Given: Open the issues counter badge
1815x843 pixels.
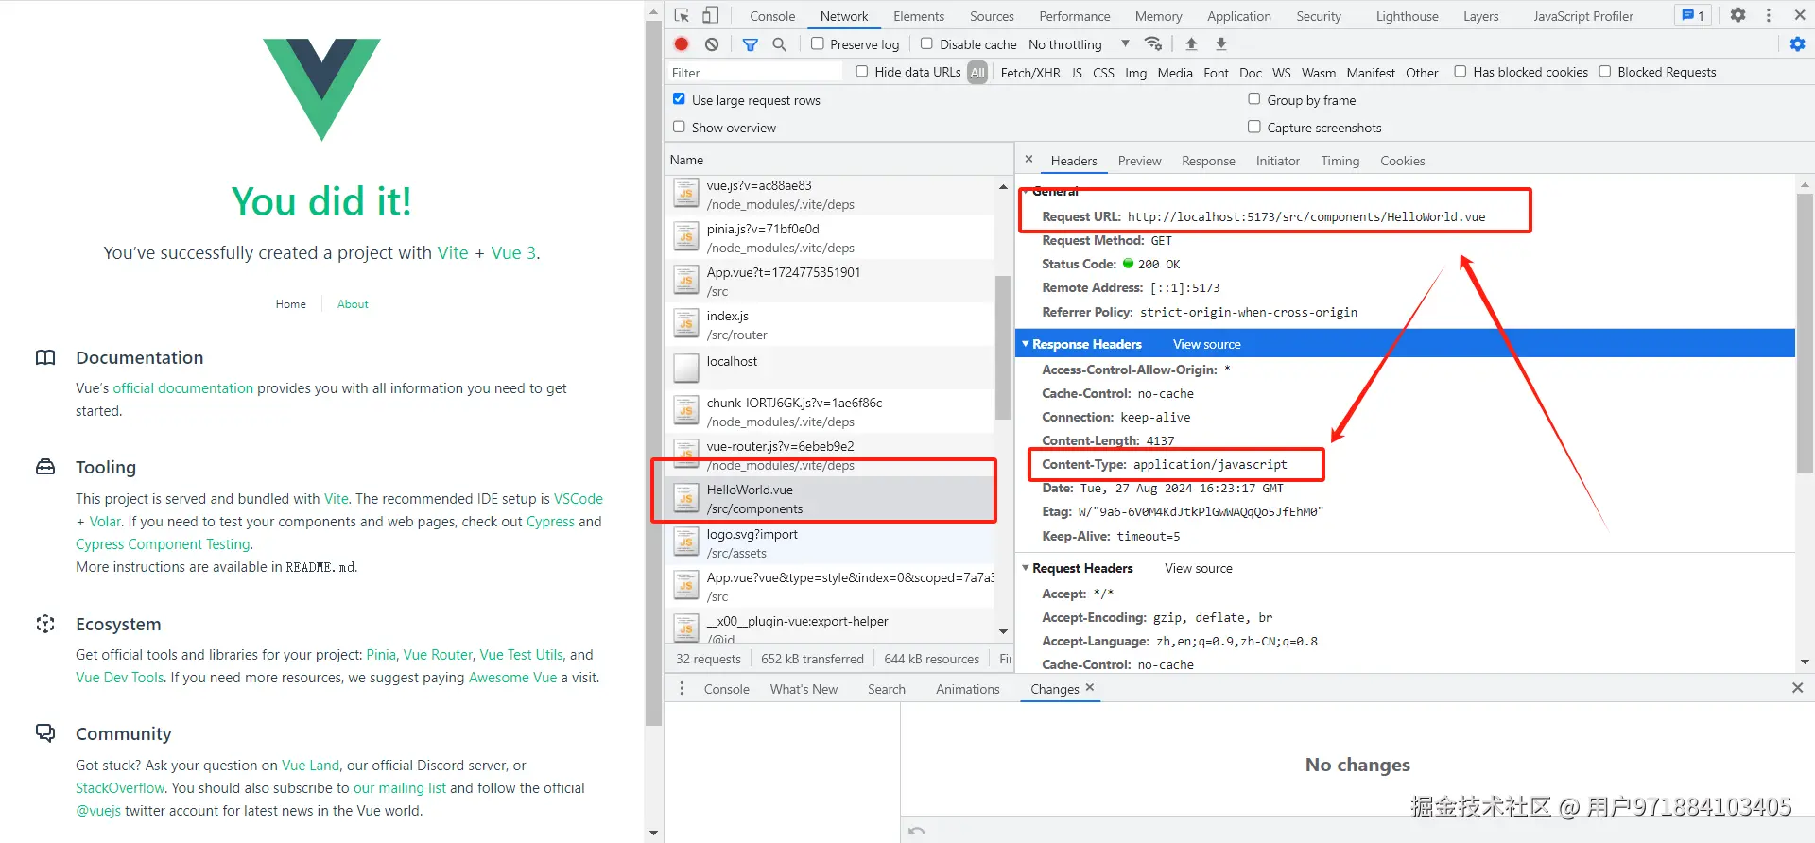Looking at the screenshot, I should [1693, 15].
